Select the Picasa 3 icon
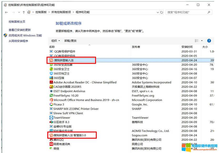 tap(51, 104)
